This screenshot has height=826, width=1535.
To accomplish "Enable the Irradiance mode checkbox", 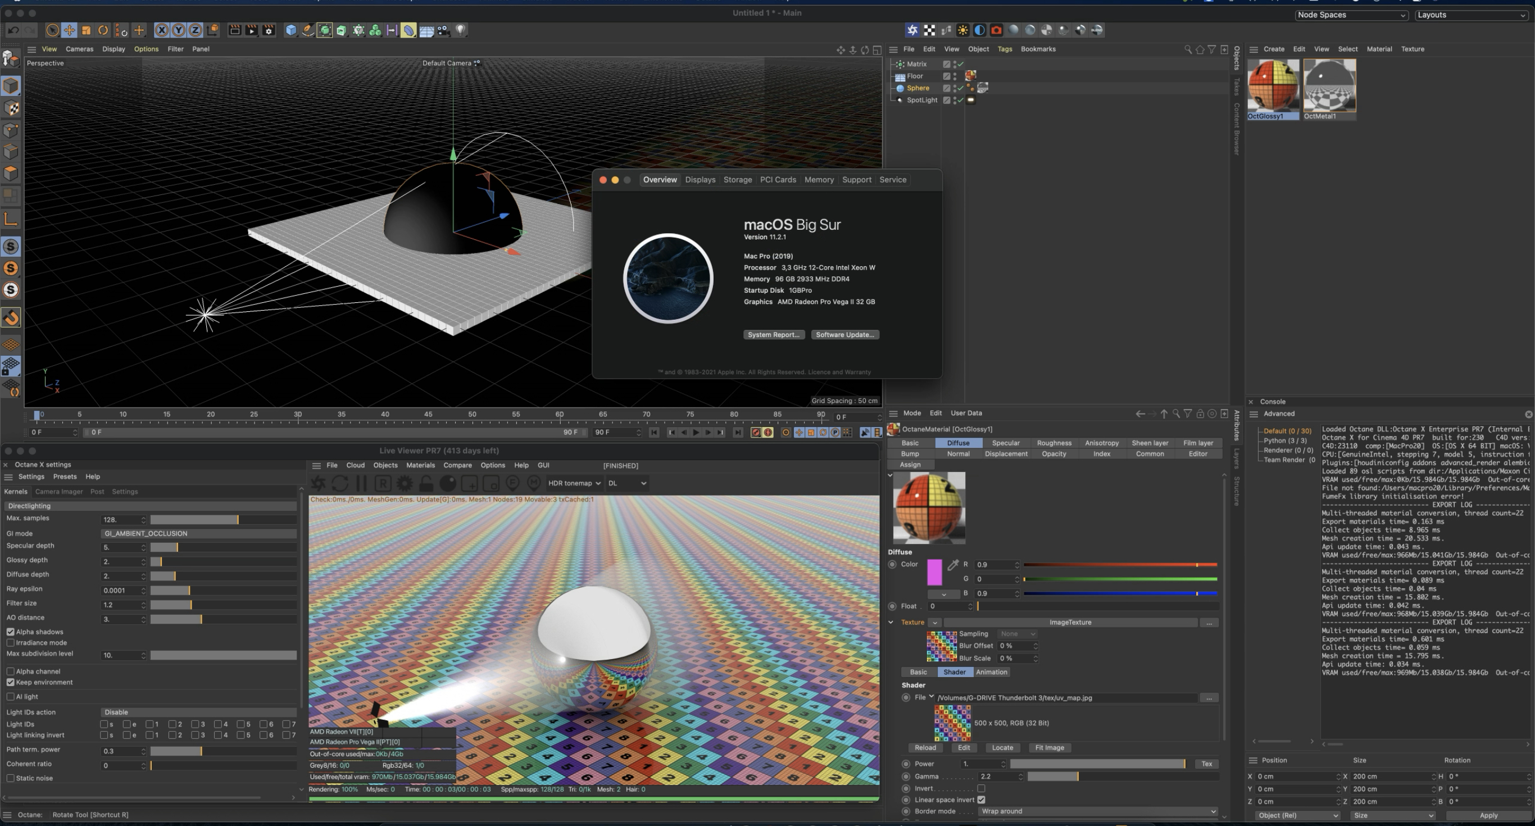I will pyautogui.click(x=11, y=642).
